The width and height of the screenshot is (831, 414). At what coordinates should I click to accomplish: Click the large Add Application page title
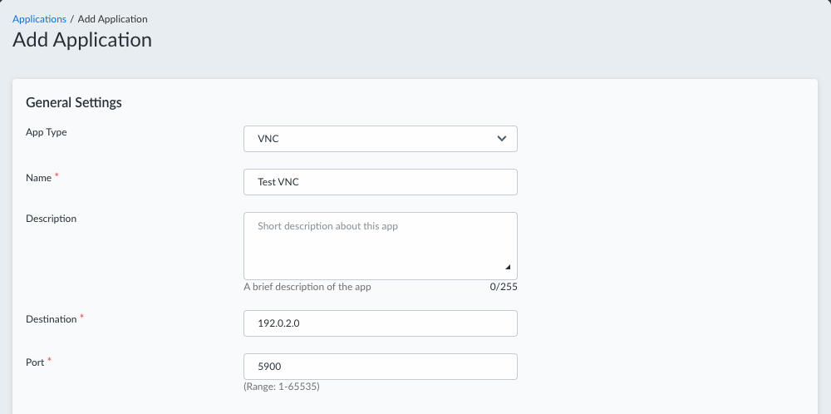click(82, 39)
